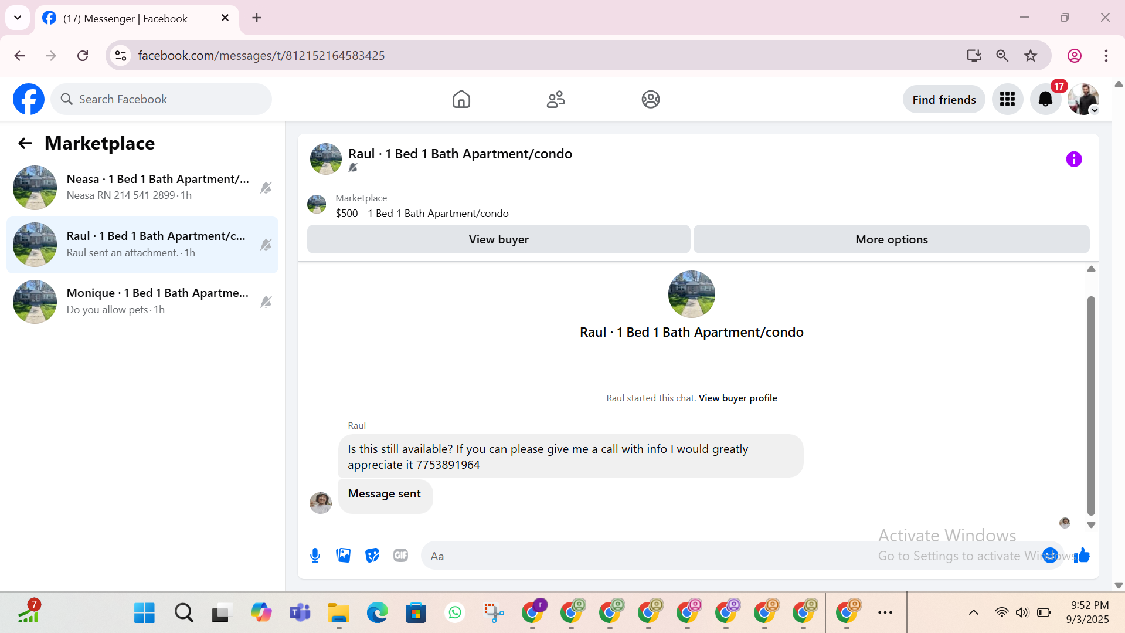Screen dimensions: 1125x633
Task: Open Neasa 1 Bed 1 Bath conversation
Action: (x=142, y=188)
